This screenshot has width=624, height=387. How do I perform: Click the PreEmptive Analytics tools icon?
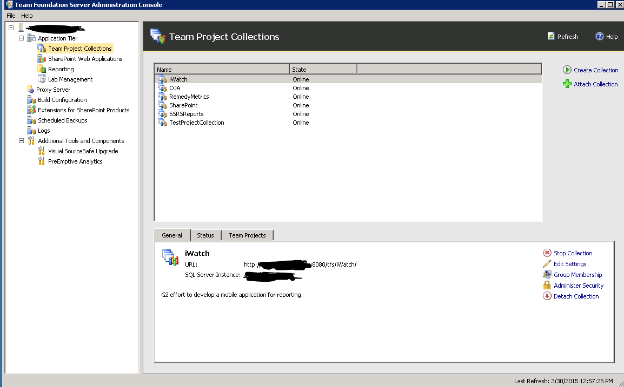(x=42, y=161)
